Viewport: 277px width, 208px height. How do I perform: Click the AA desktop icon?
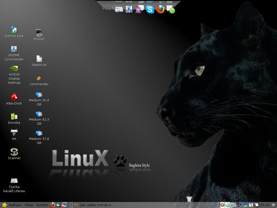14,135
